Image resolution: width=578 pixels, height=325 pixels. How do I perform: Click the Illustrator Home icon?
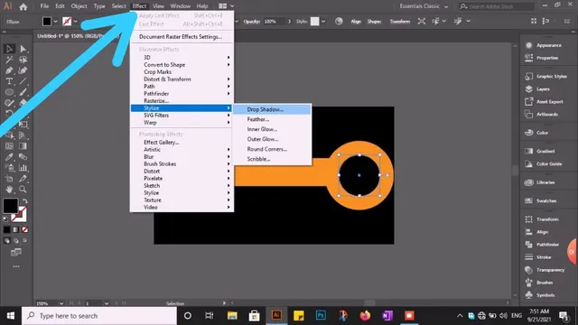pyautogui.click(x=23, y=6)
